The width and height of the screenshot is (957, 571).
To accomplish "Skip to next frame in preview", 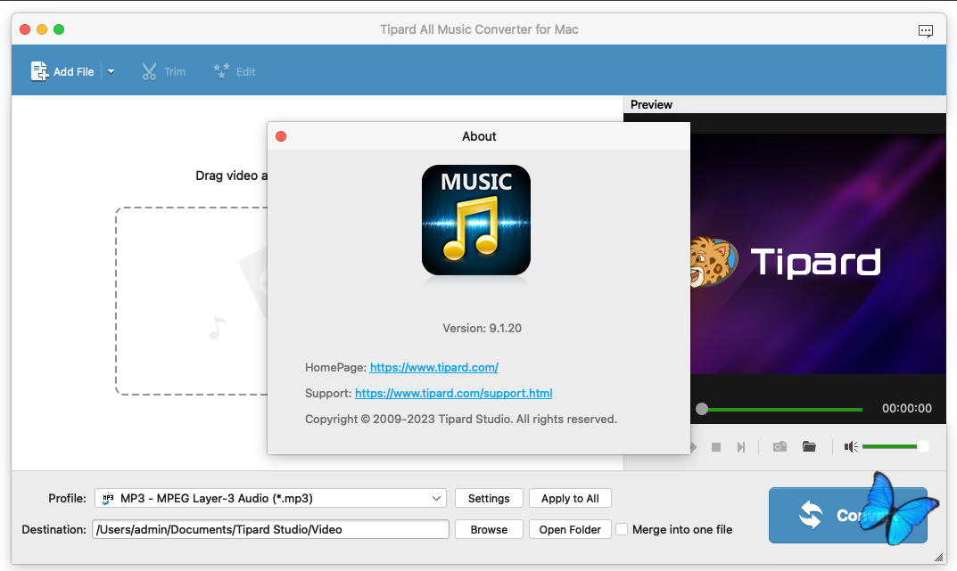I will (741, 447).
